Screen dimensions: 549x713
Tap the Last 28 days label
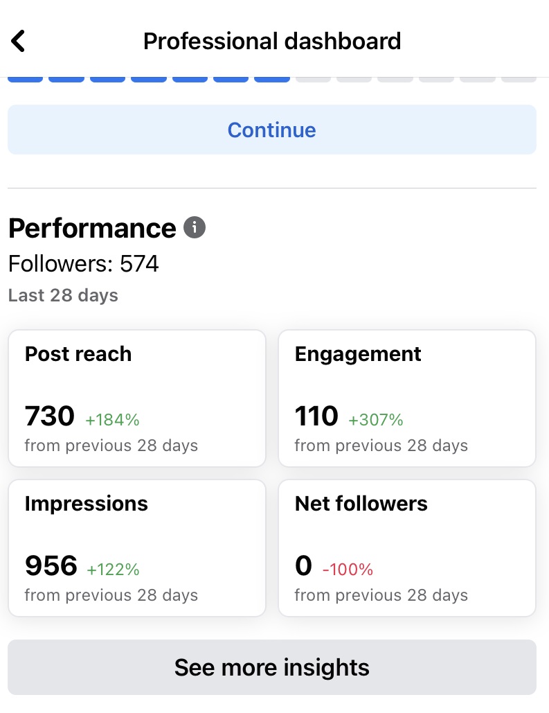tap(63, 295)
